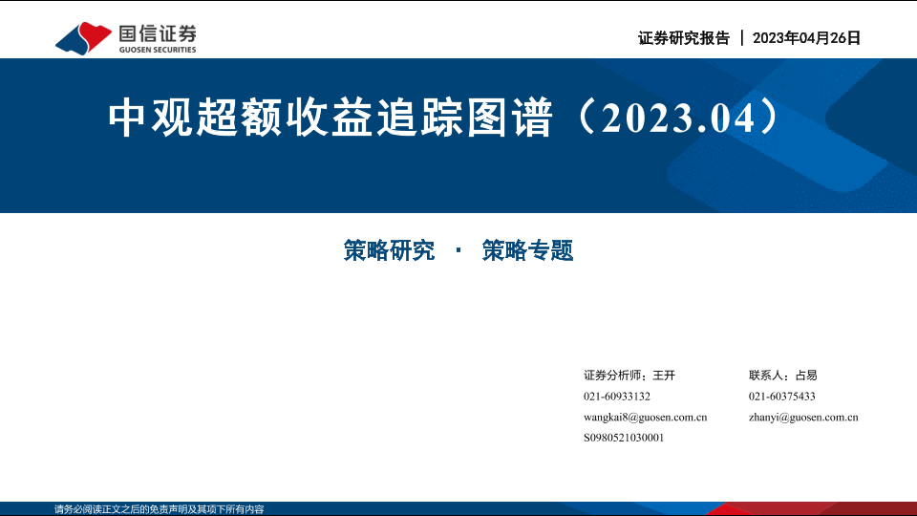Click the vertical bar separator before the date
Screen dimensions: 917x516
pyautogui.click(x=742, y=38)
